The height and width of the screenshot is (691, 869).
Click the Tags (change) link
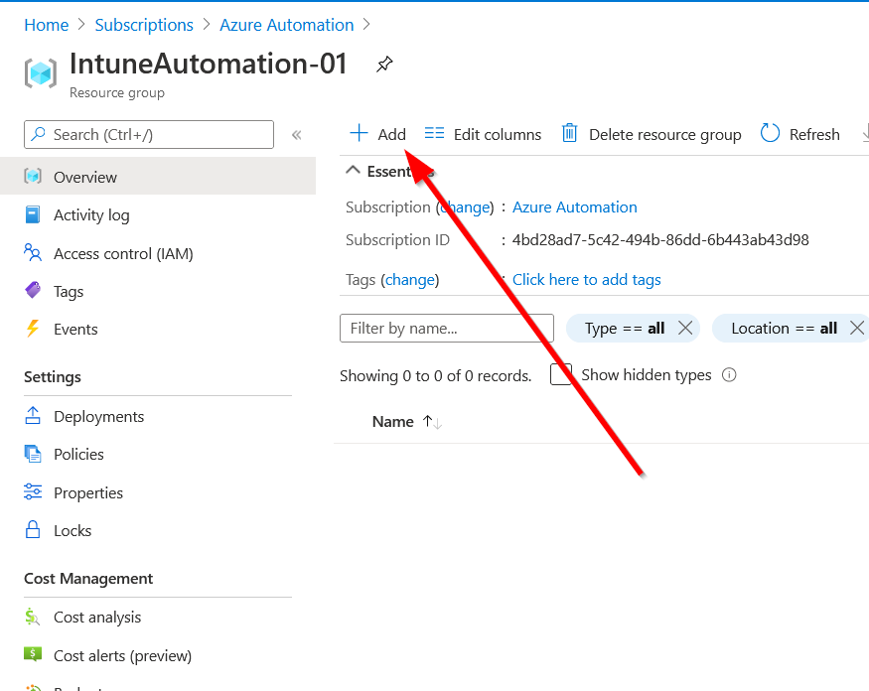409,280
